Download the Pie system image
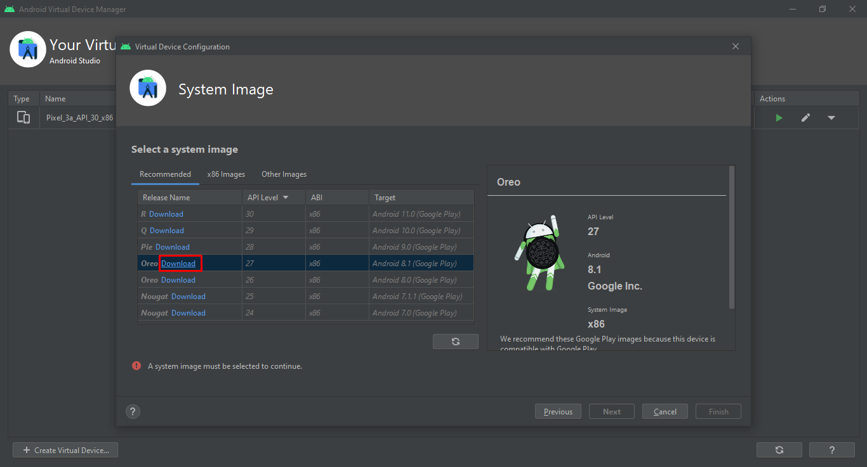Image resolution: width=867 pixels, height=467 pixels. coord(173,247)
